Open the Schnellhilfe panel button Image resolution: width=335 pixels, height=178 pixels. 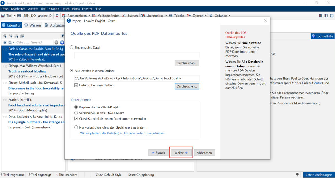(x=322, y=36)
